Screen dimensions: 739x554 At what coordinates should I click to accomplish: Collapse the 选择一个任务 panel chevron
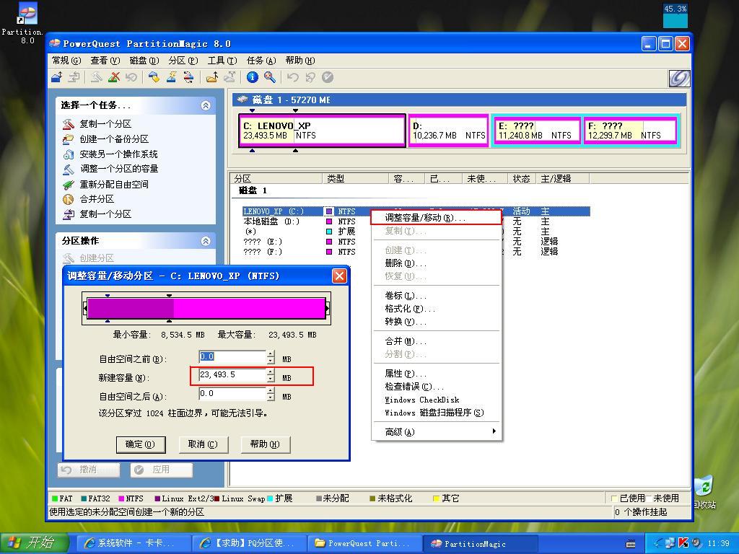[x=206, y=105]
